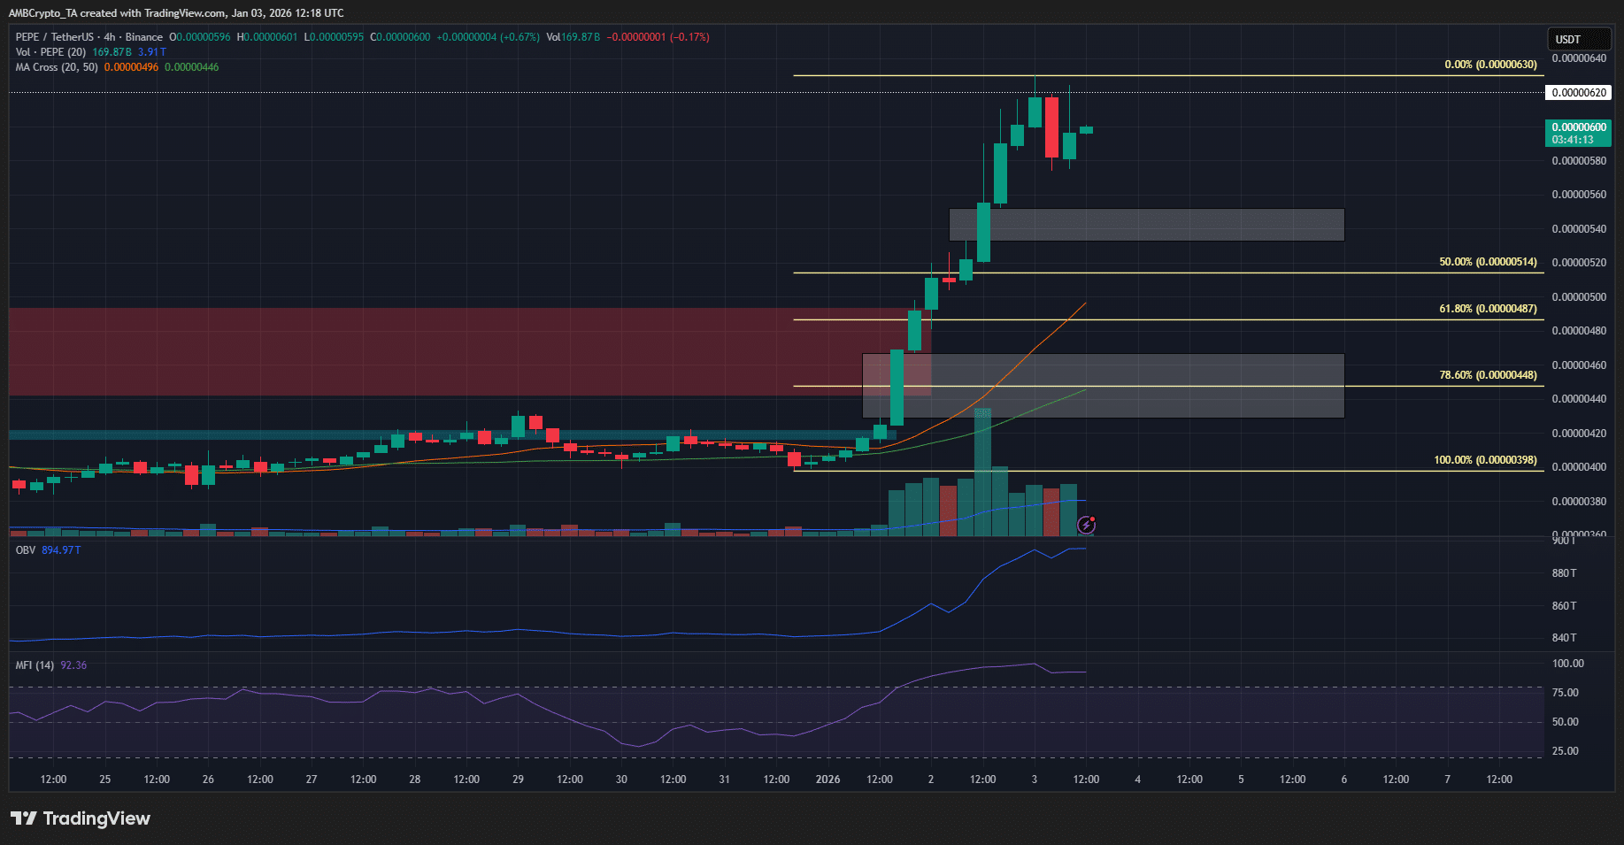Click the 2026 label on the time axis
The width and height of the screenshot is (1624, 845).
click(x=828, y=780)
